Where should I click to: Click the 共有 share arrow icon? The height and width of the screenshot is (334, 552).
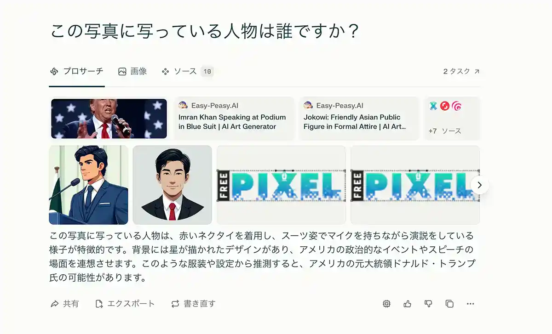click(x=55, y=304)
